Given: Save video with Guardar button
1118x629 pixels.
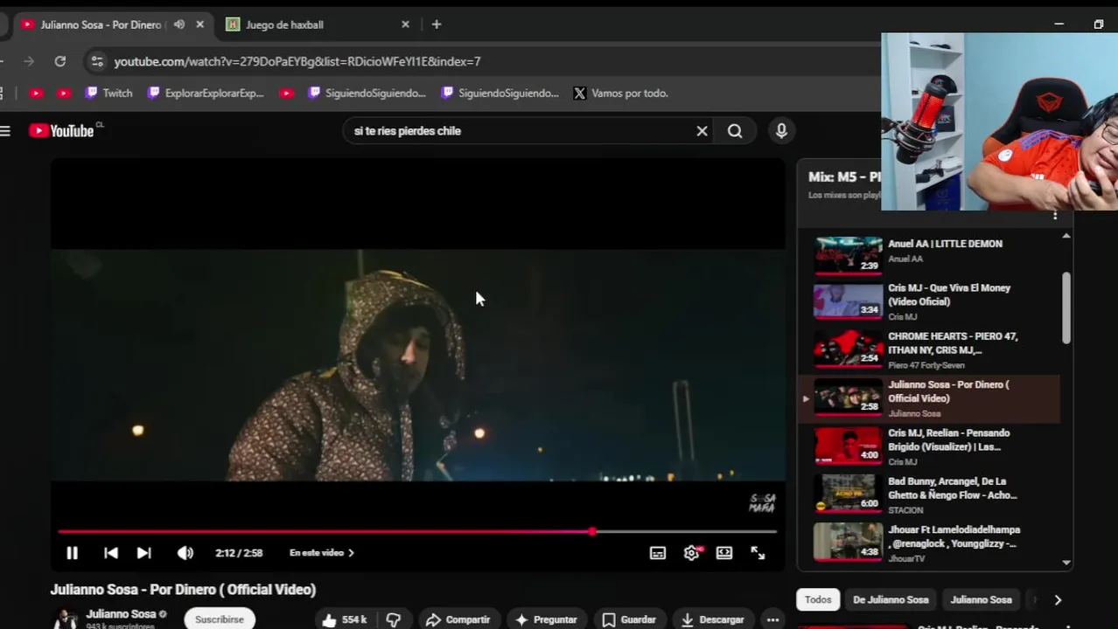Looking at the screenshot, I should [629, 619].
